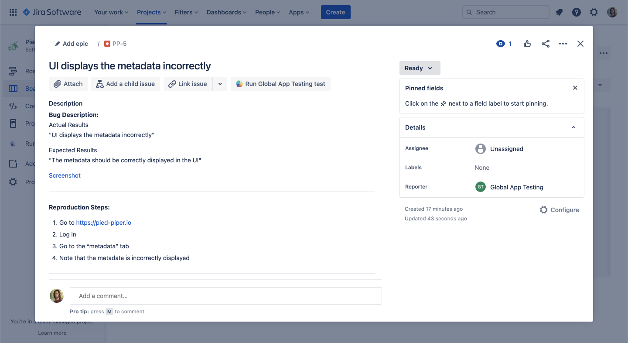The height and width of the screenshot is (343, 628).
Task: Click the Attach button
Action: point(68,84)
